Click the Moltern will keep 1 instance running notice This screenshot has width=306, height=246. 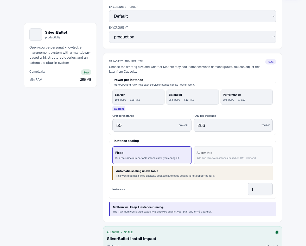click(x=193, y=209)
